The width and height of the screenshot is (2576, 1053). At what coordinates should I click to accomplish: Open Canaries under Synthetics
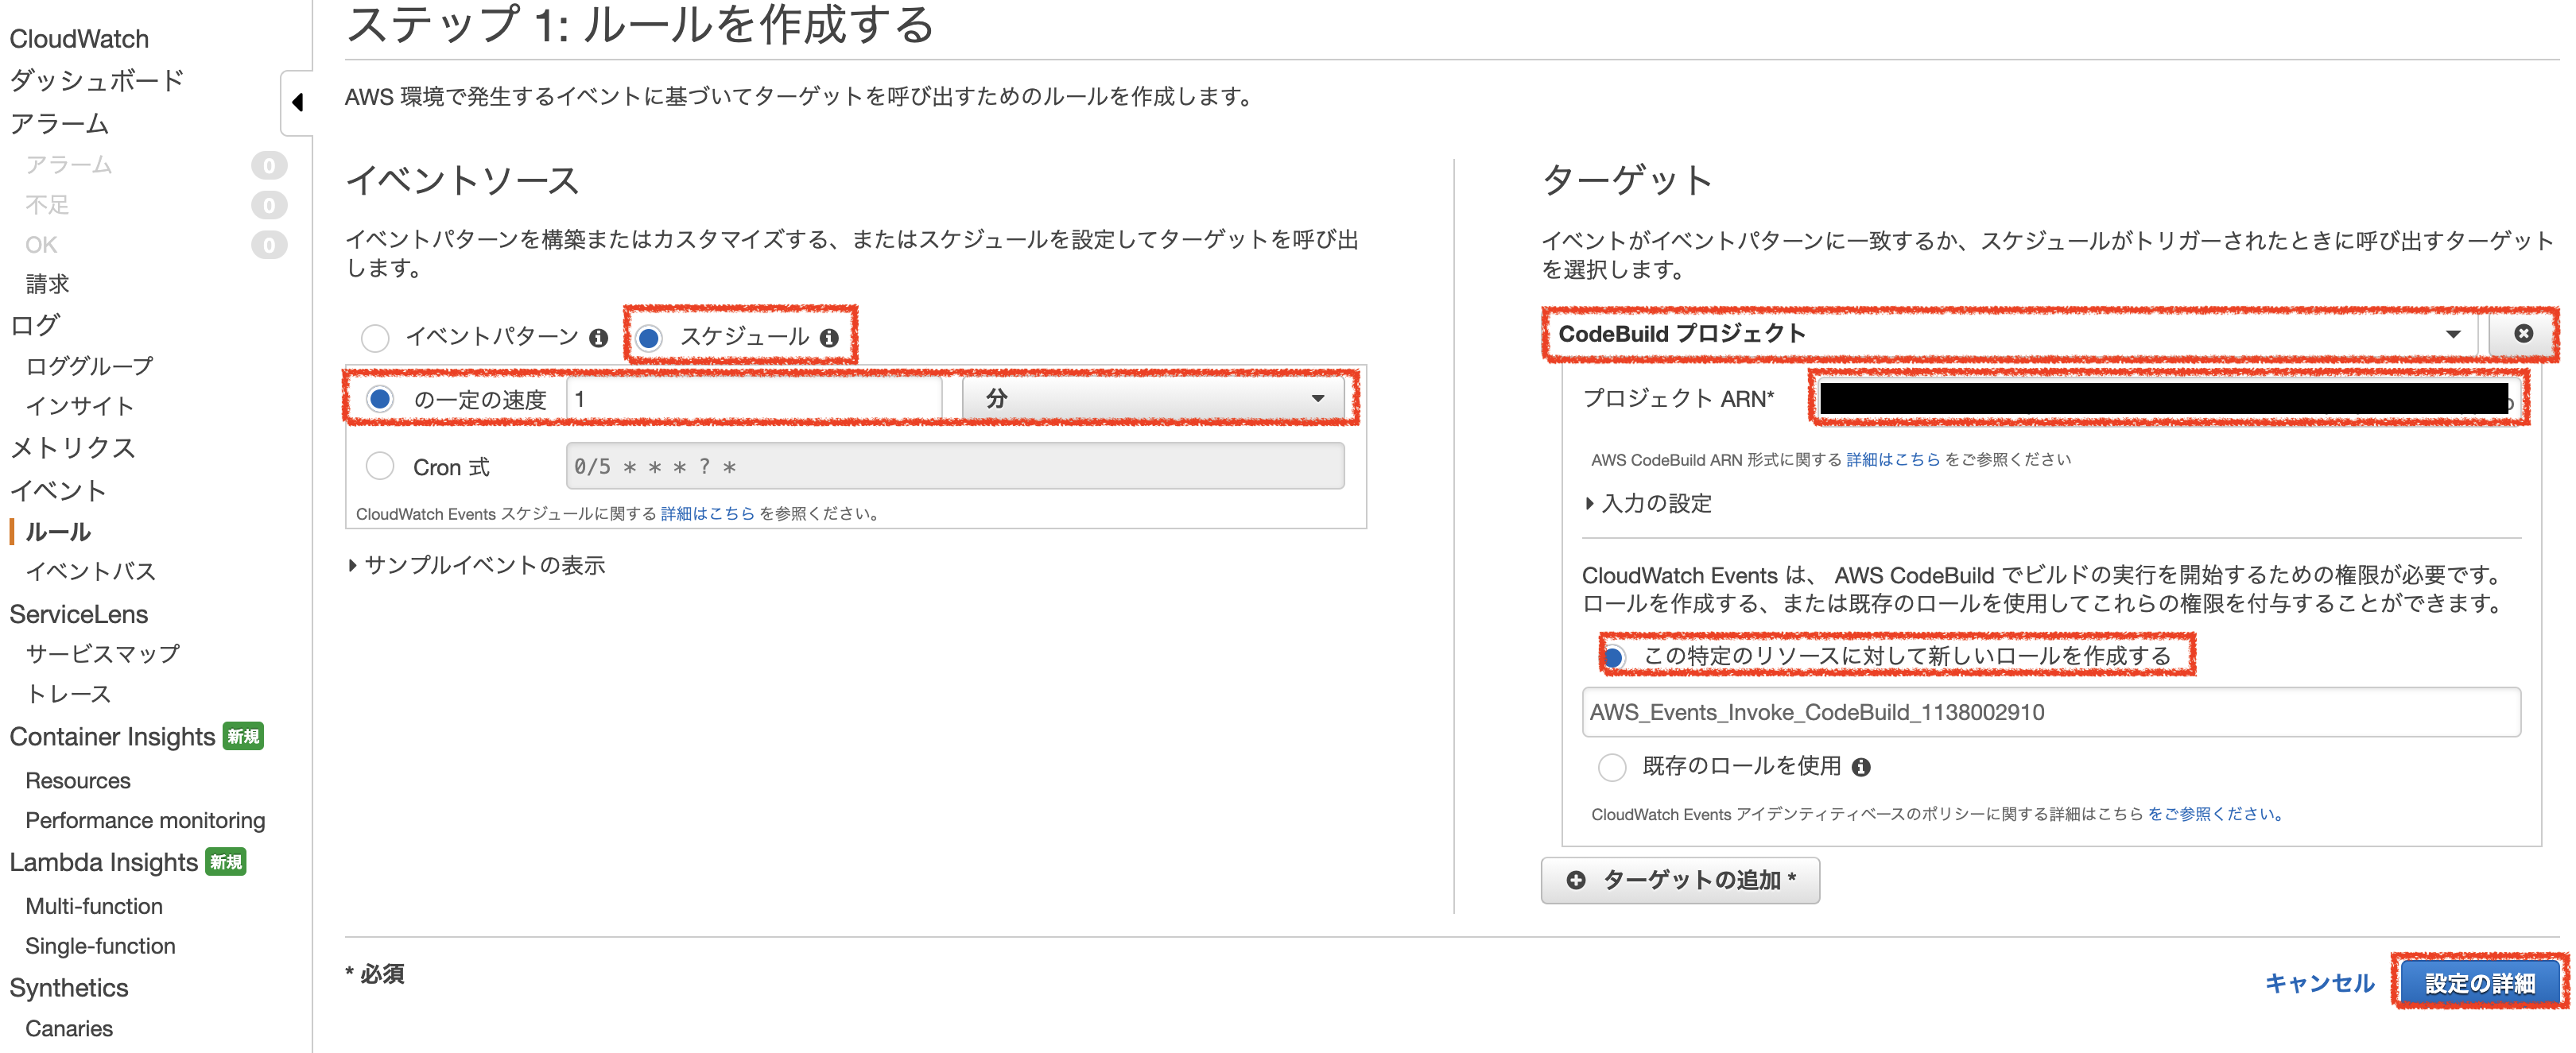point(69,1028)
